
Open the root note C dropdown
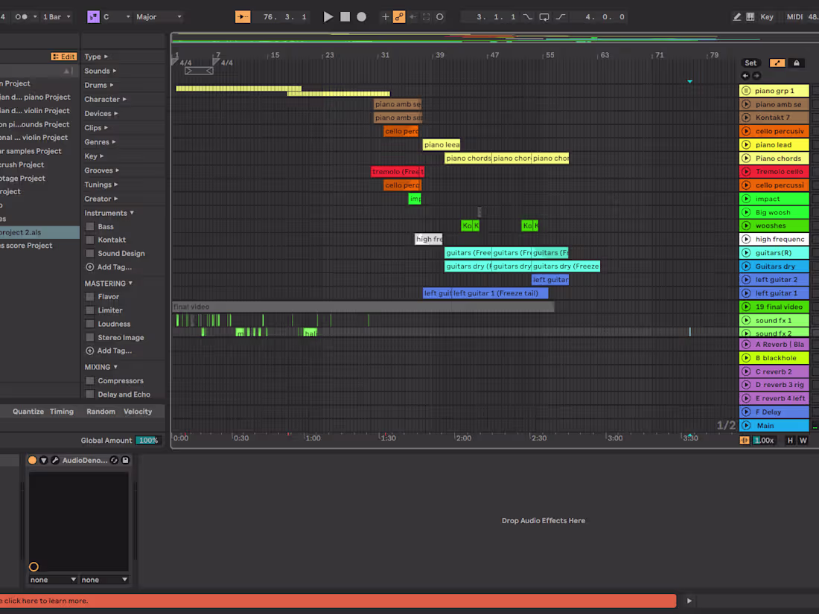tap(116, 16)
